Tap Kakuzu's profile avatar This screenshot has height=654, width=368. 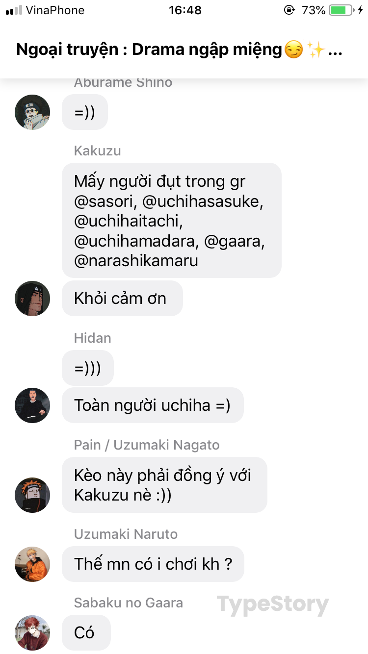pyautogui.click(x=32, y=299)
